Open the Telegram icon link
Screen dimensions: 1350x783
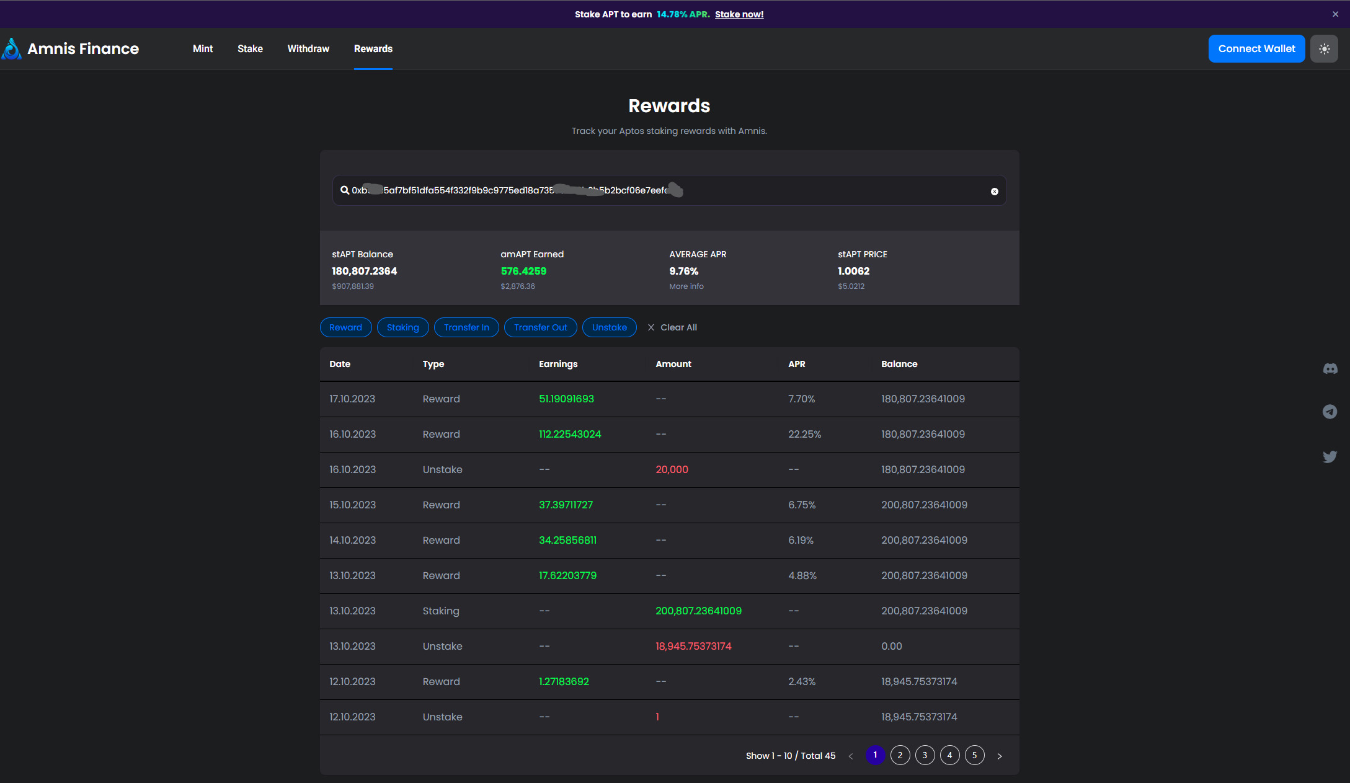(1330, 412)
